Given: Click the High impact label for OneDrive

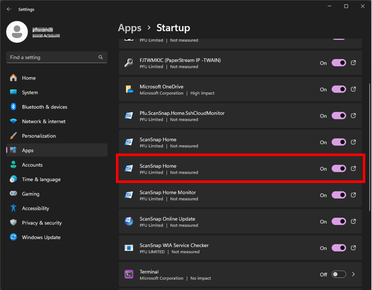Looking at the screenshot, I should (x=202, y=93).
